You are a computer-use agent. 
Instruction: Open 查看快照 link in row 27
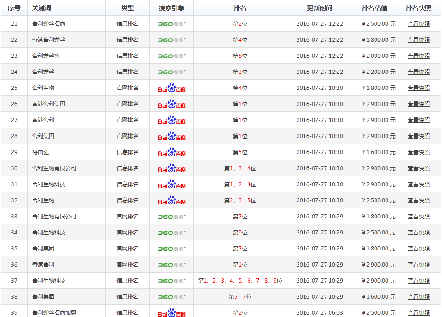coord(418,120)
